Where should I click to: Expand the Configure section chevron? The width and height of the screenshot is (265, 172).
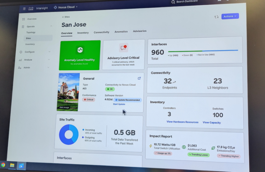point(49,52)
